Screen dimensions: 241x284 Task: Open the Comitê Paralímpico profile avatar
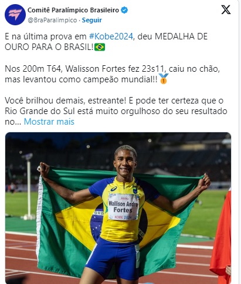15,15
